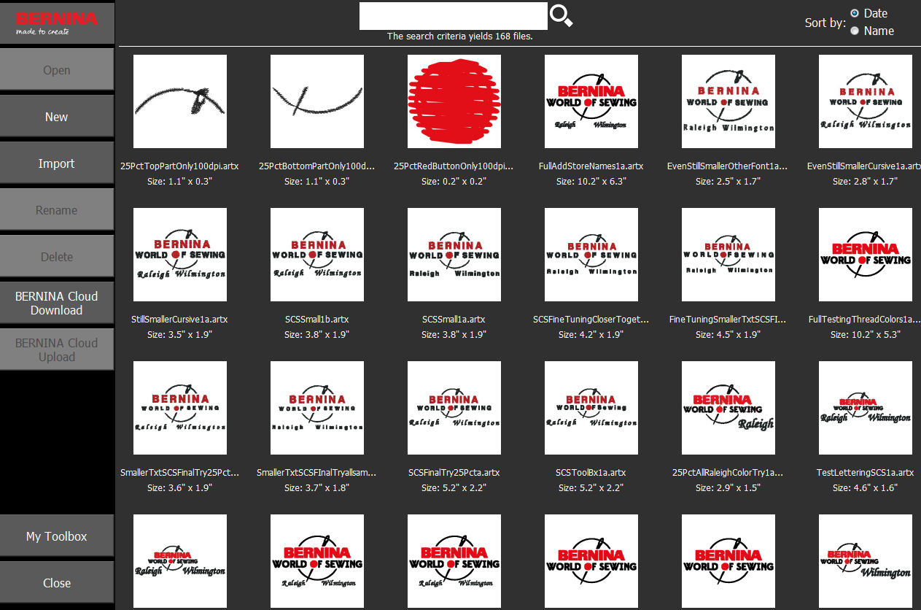Click text Size: 4.6" x 1.6"
The height and width of the screenshot is (610, 921).
click(866, 487)
